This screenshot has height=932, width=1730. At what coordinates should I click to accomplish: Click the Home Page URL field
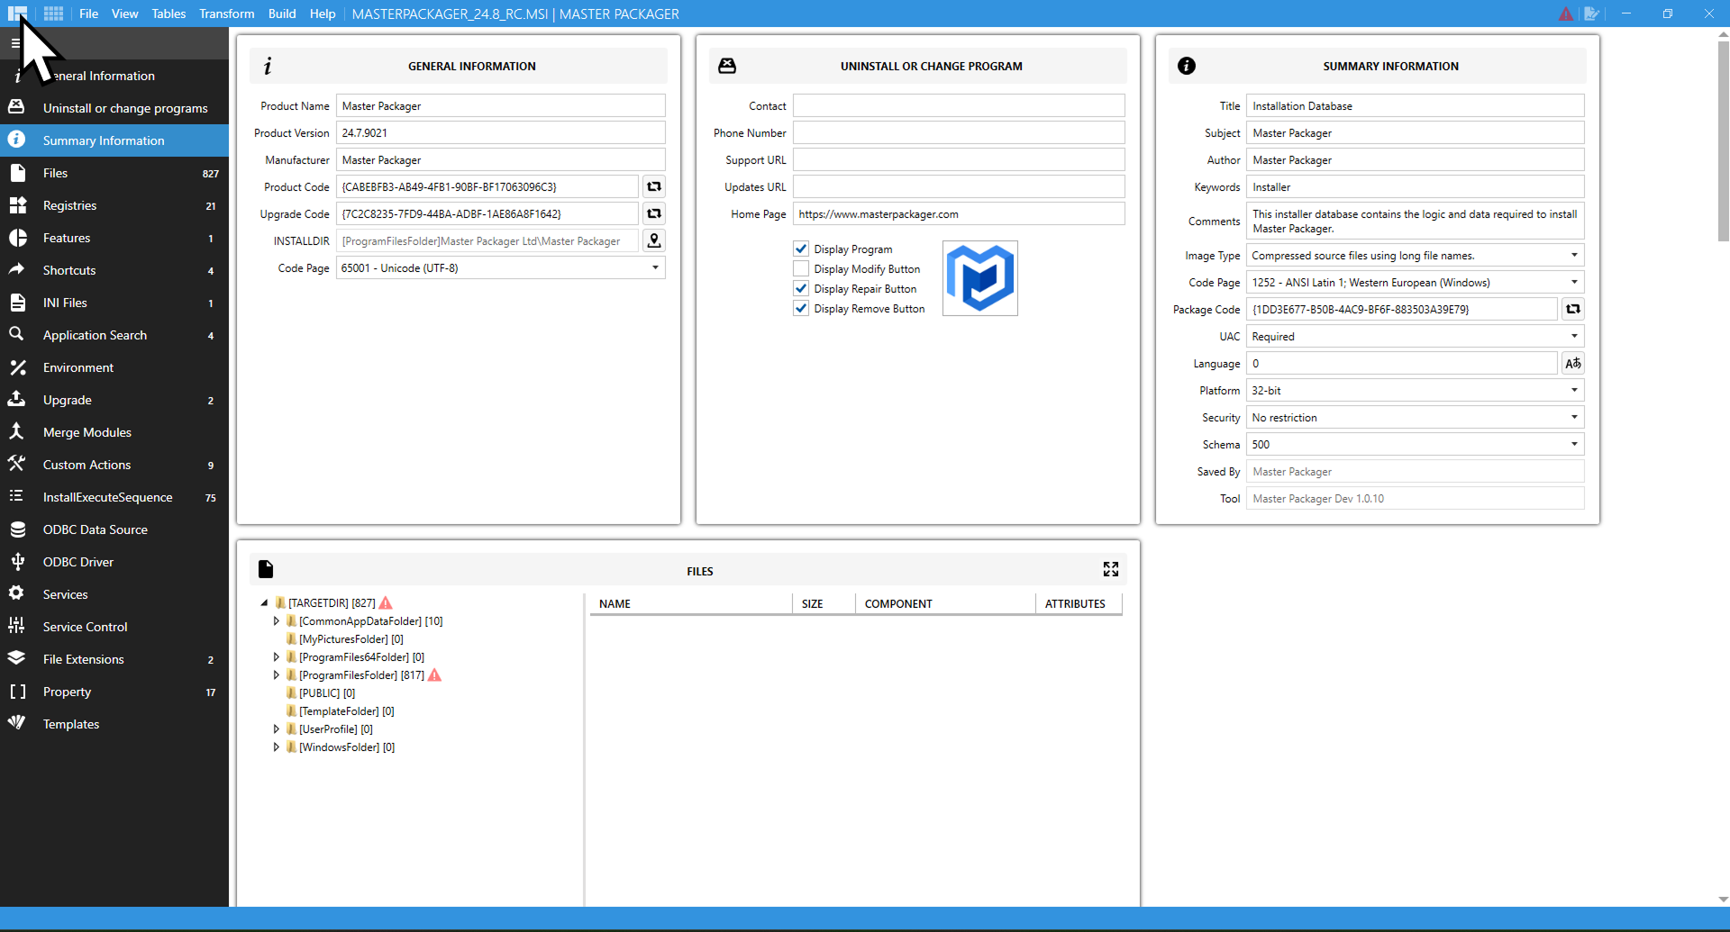click(959, 213)
